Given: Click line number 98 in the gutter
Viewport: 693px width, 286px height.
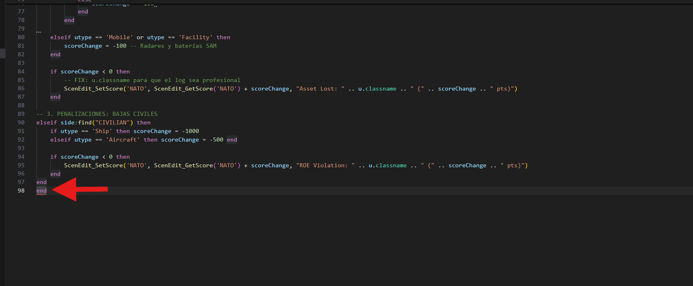Looking at the screenshot, I should 21,191.
